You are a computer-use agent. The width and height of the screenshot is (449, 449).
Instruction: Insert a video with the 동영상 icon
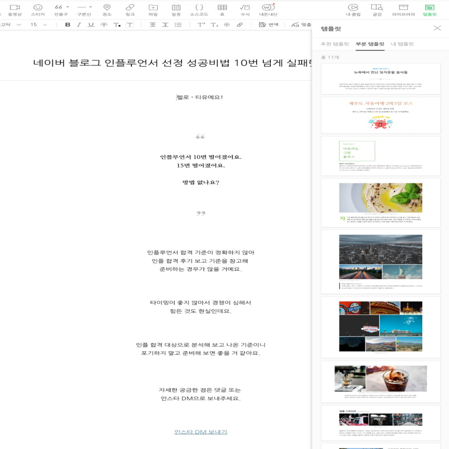(15, 10)
